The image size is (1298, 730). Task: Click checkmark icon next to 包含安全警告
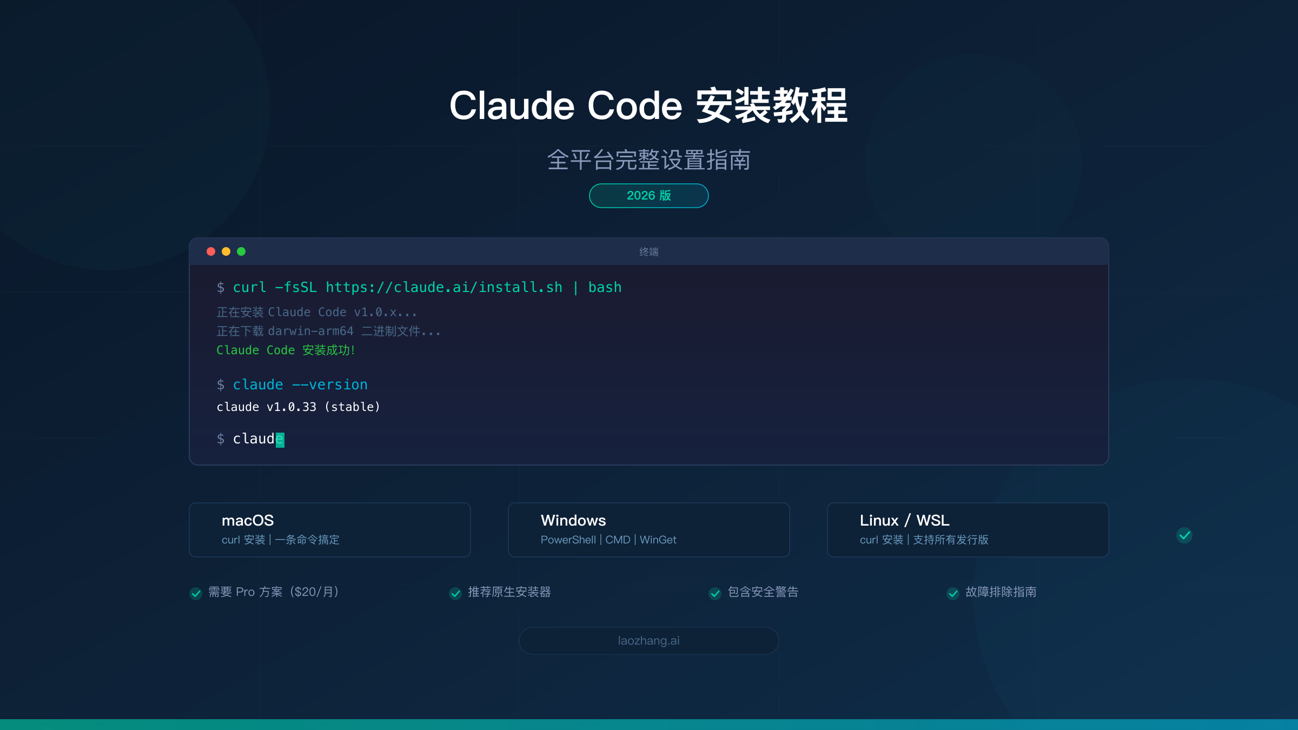tap(715, 593)
